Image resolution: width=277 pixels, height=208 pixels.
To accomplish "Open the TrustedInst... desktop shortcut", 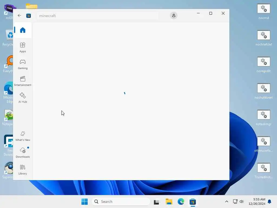I will (263, 171).
